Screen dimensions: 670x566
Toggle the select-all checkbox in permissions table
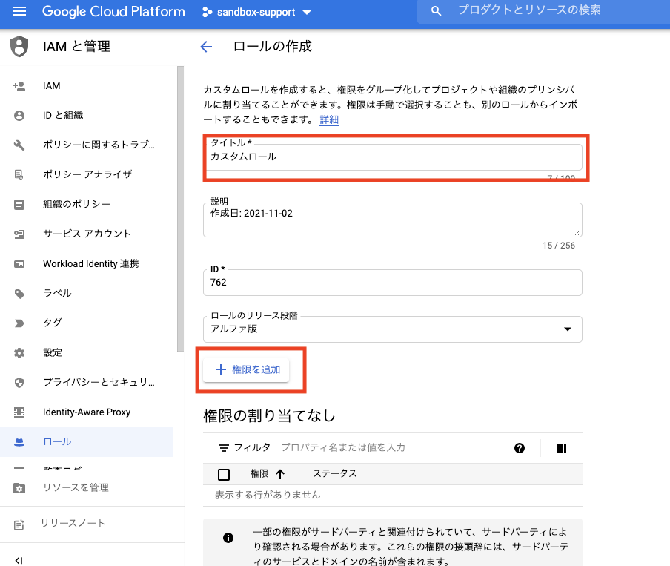[x=224, y=475]
